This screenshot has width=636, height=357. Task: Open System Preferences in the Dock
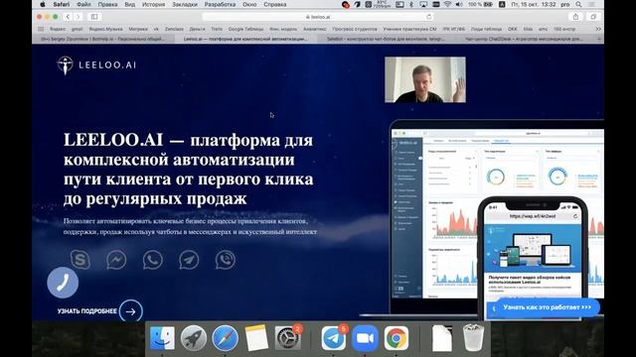pyautogui.click(x=287, y=338)
